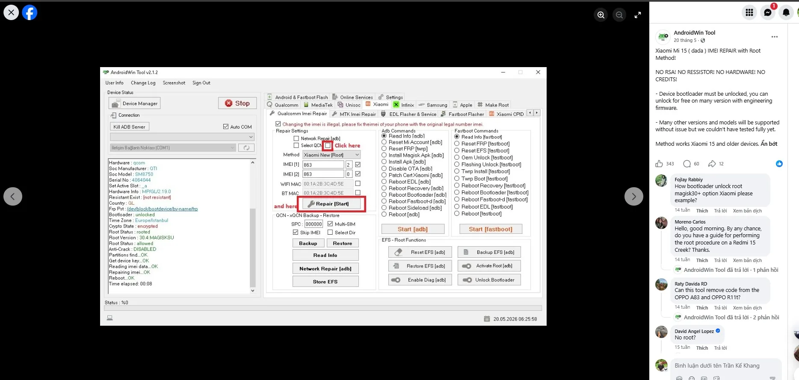Screen dimensions: 799x380
Task: Click the Start [adb] button
Action: [x=413, y=229]
